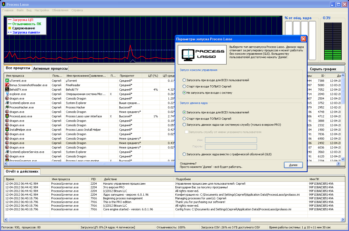Select 'Не запускать при входе с систему' option
349x231 pixels.
point(184,93)
